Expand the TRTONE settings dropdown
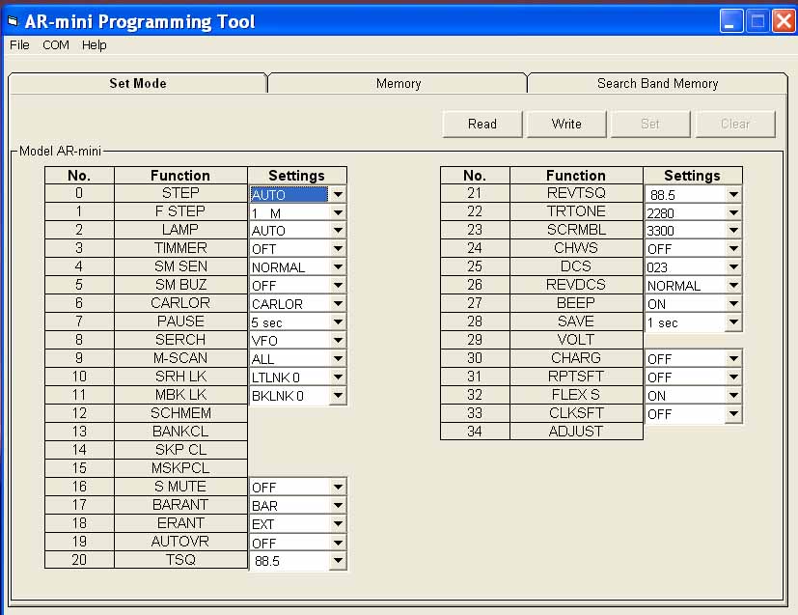 pyautogui.click(x=732, y=212)
